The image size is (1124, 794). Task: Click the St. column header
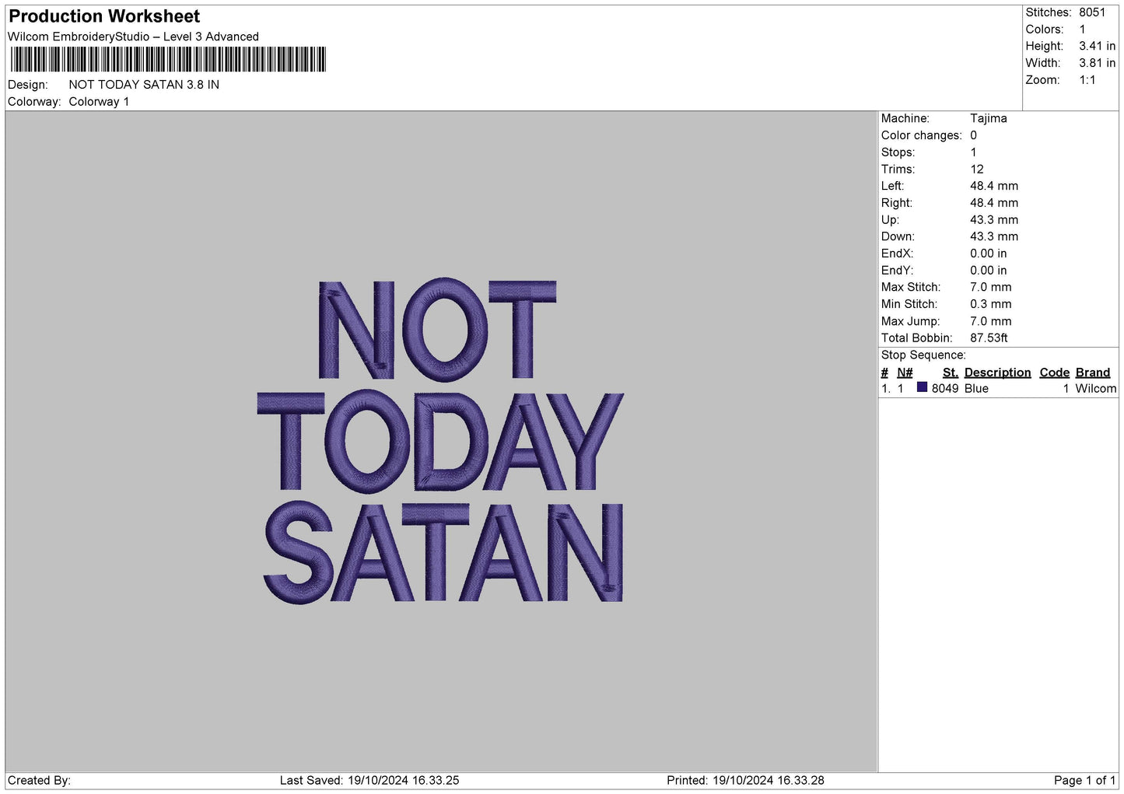950,373
